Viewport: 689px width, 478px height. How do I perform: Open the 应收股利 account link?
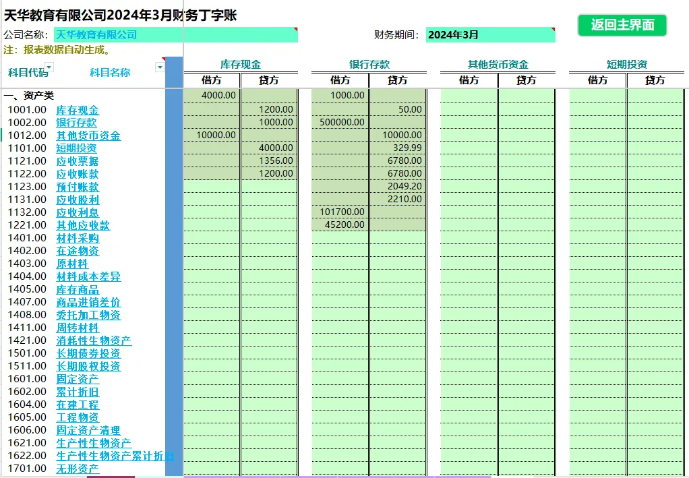coord(78,200)
